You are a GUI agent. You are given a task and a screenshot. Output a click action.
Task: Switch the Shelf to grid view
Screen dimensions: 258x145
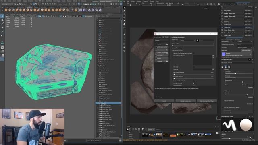(x=217, y=133)
